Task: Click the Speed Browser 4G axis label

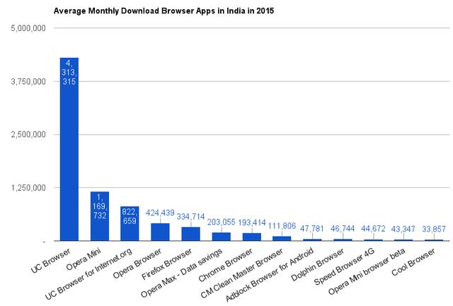Action: (x=354, y=268)
